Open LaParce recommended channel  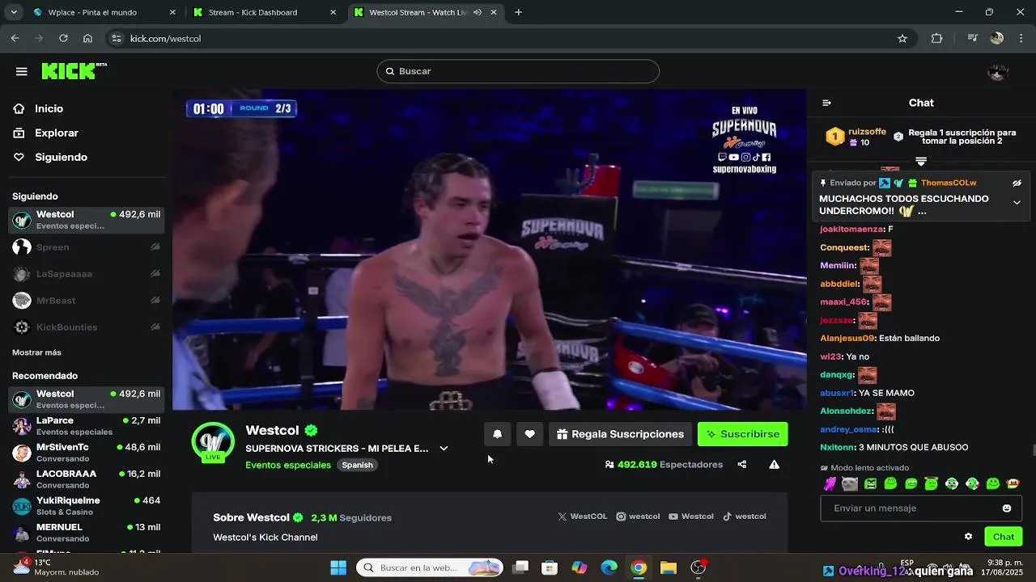click(87, 426)
